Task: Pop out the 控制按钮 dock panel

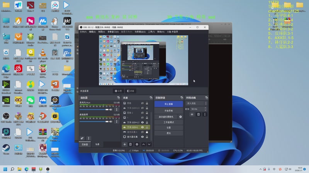Action: [x=182, y=98]
